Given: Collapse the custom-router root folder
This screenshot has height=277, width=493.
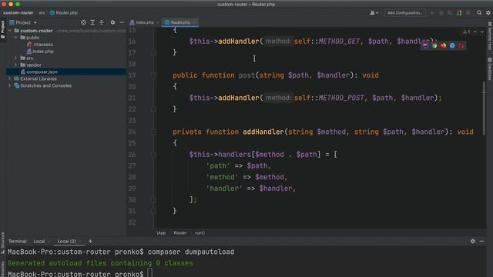Looking at the screenshot, I should click(x=10, y=31).
